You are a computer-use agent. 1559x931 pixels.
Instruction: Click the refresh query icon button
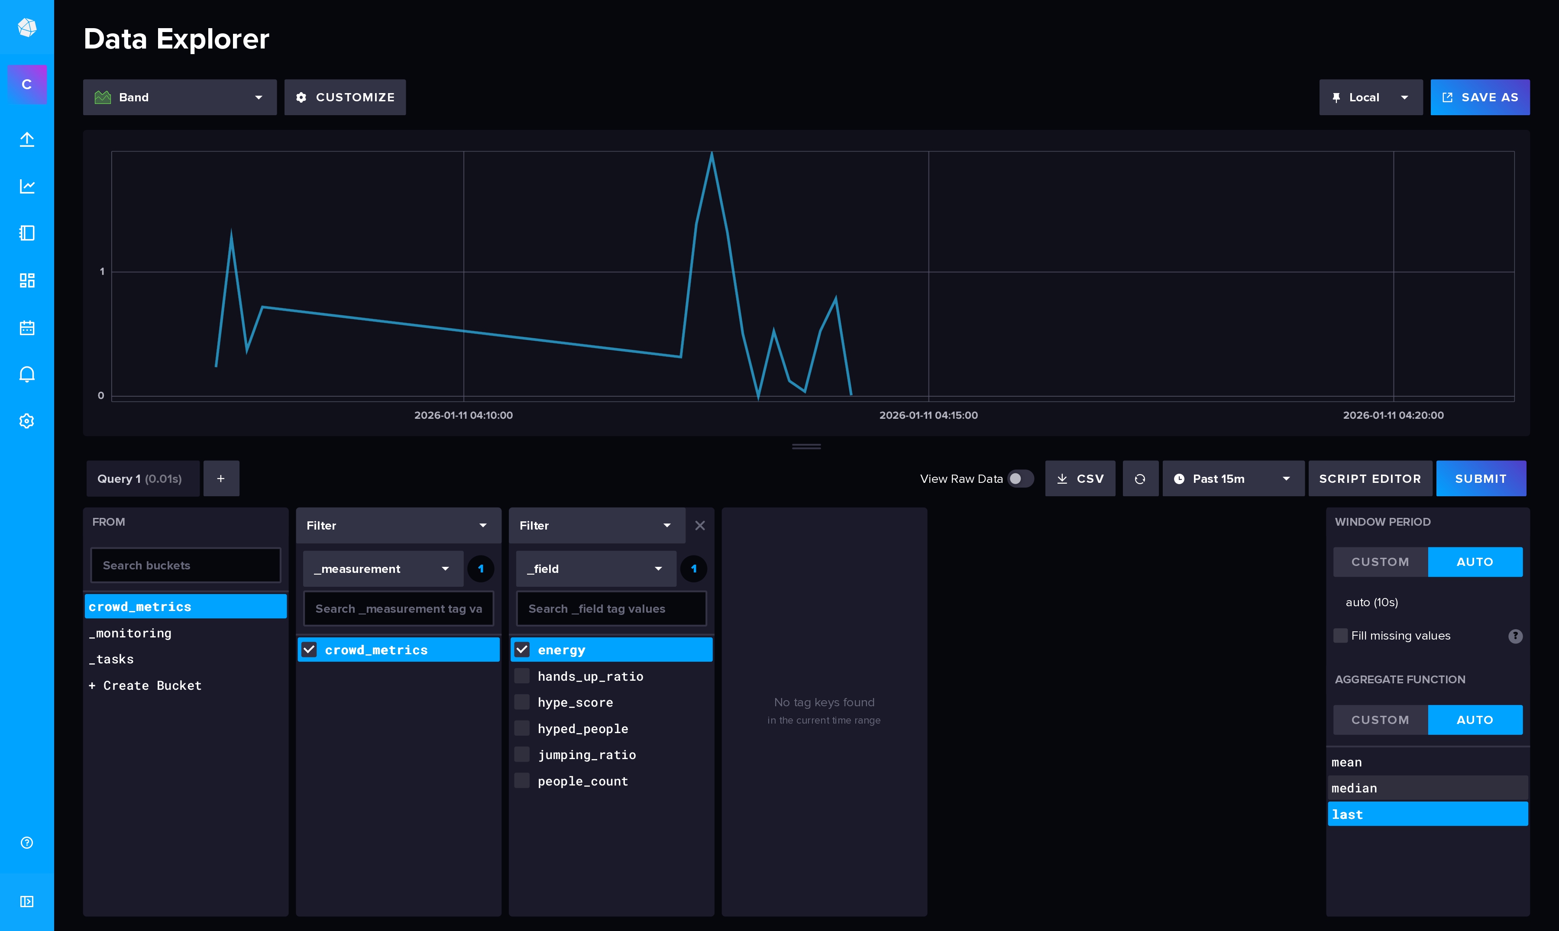(1140, 478)
